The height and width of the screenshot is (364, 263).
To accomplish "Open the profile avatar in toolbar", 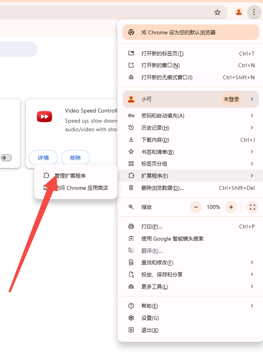I will 239,12.
